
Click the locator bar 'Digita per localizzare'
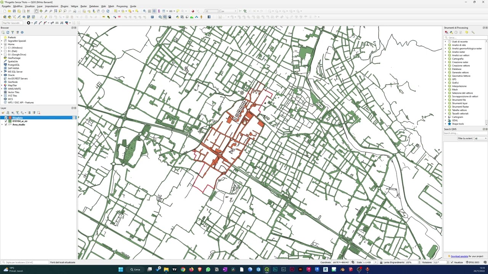coord(25,262)
